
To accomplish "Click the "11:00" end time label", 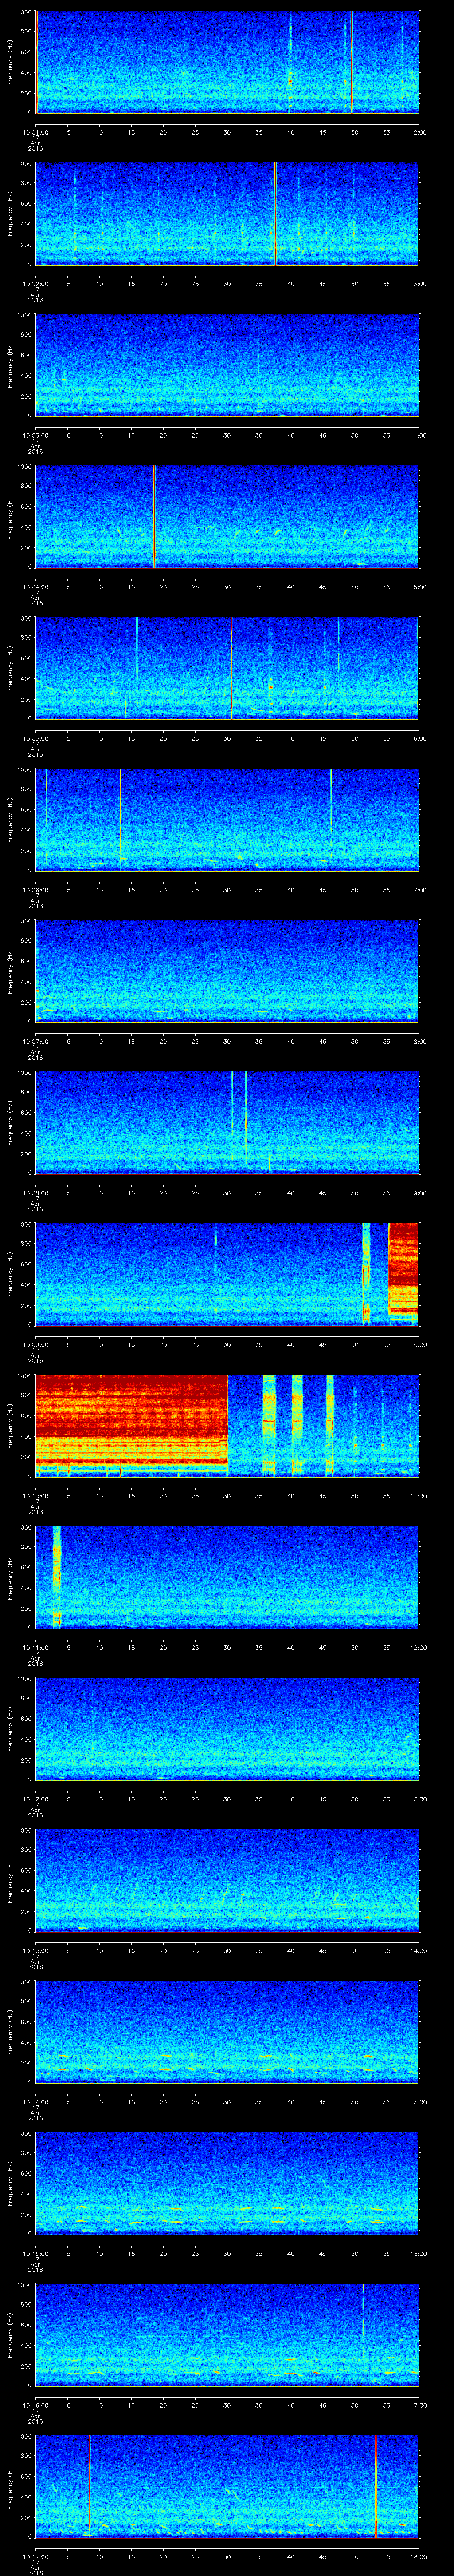I will [x=418, y=1496].
